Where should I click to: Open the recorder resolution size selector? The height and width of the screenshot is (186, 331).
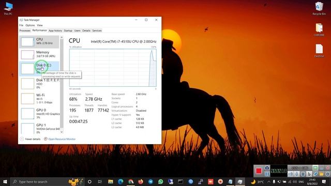[x=300, y=168]
